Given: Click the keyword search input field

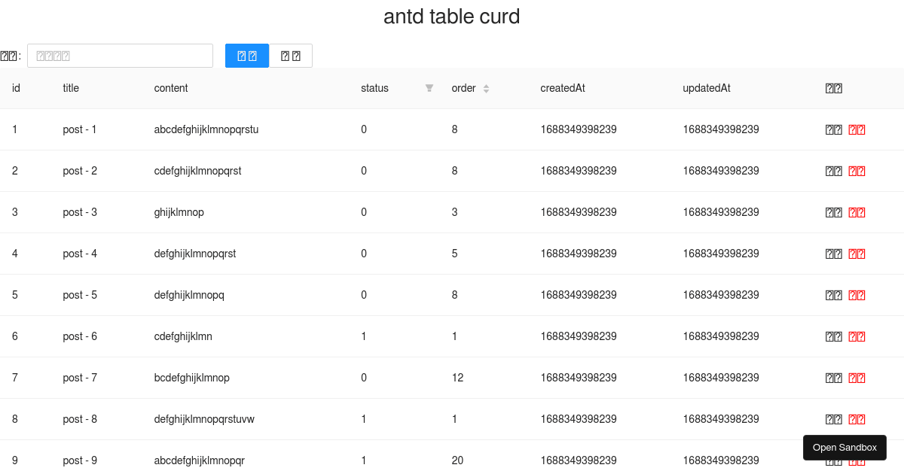Looking at the screenshot, I should (120, 55).
